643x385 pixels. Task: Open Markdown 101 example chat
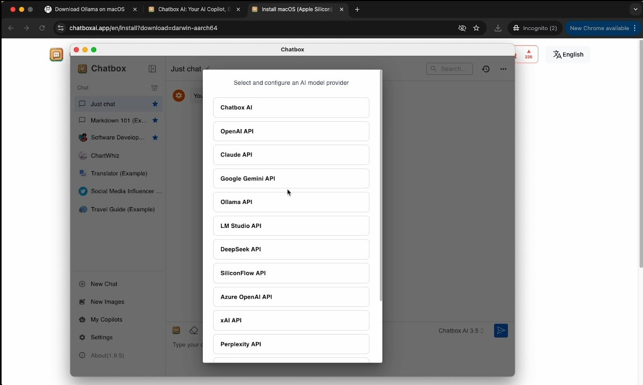[x=118, y=120]
